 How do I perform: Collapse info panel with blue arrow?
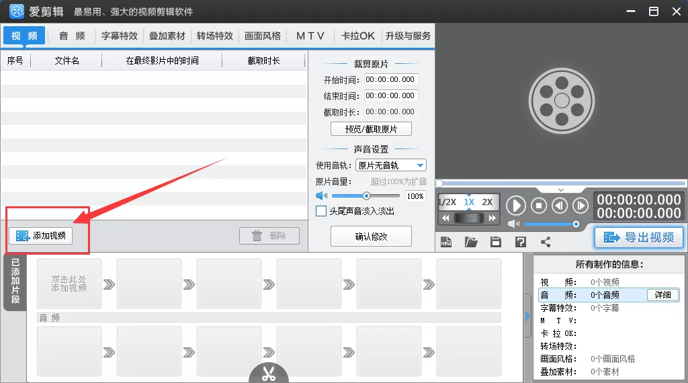coord(527,316)
